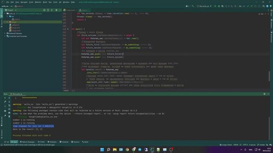Open Run panel settings gear
This screenshot has height=153, width=273.
point(264,94)
